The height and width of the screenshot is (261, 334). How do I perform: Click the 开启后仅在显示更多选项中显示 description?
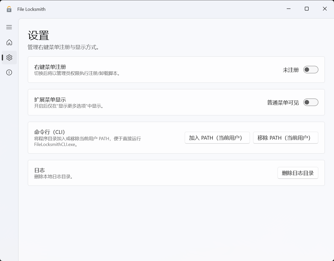(69, 106)
